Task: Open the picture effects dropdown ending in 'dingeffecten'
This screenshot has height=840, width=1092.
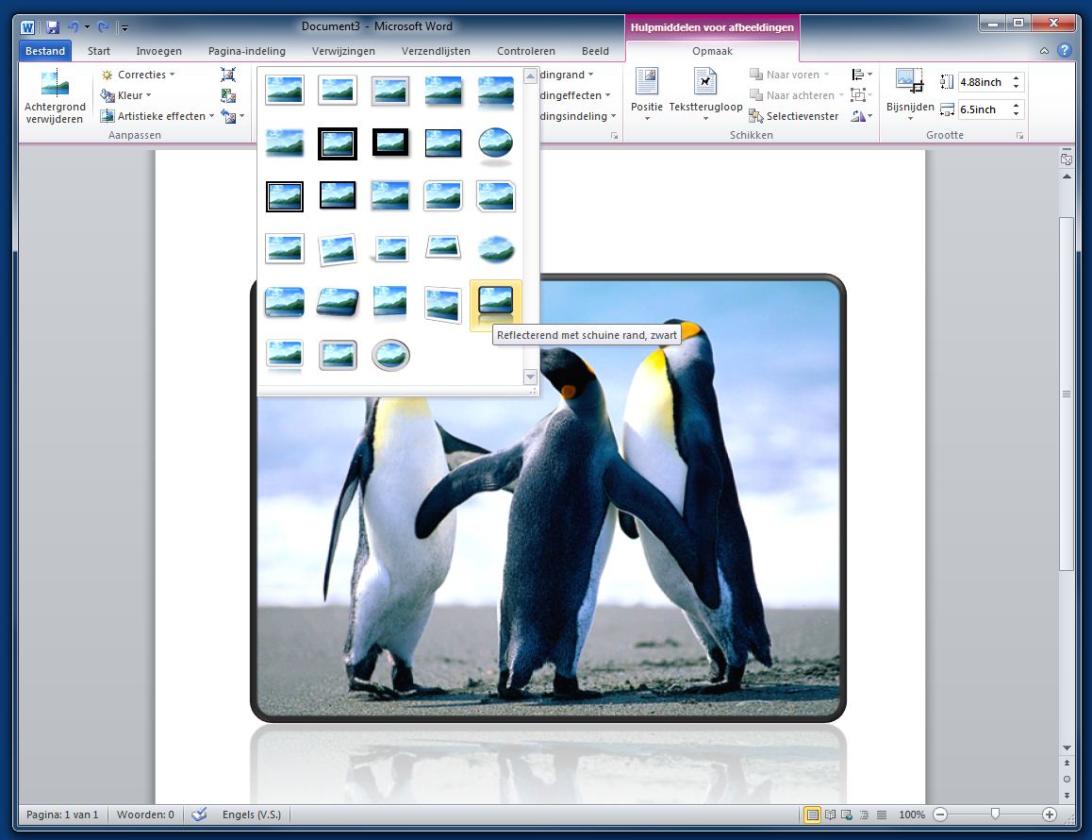Action: [575, 95]
